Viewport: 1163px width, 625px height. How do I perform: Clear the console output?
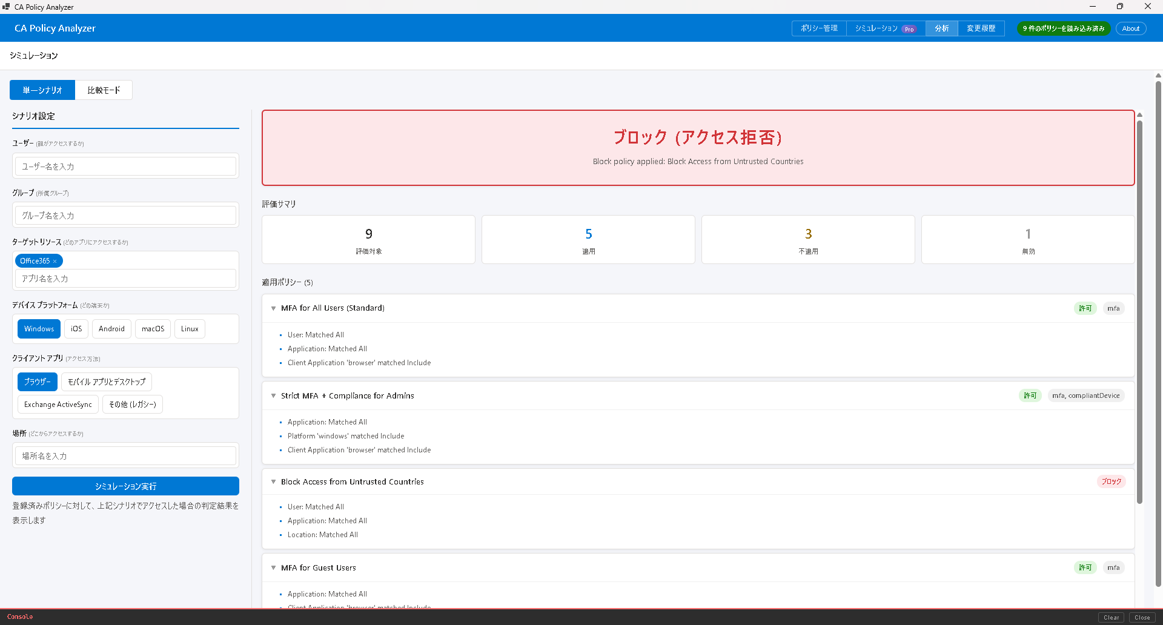[1111, 618]
